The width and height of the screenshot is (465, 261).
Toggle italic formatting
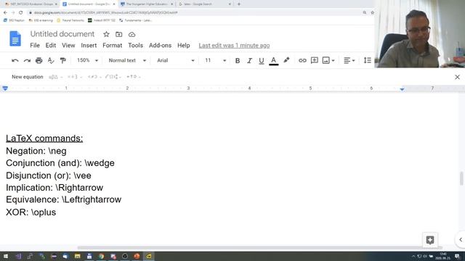point(249,60)
